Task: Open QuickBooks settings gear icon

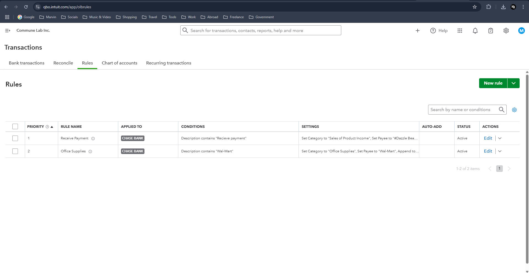Action: (506, 31)
